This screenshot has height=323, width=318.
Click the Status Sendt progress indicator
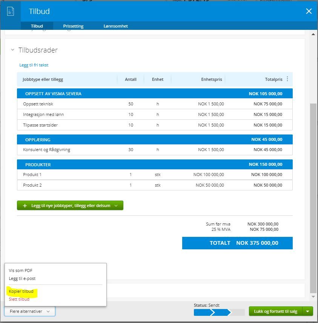[x=219, y=312]
